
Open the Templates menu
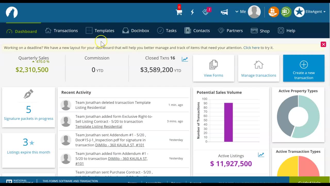point(100,30)
